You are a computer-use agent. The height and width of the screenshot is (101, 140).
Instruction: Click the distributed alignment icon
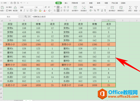[x=68, y=11]
